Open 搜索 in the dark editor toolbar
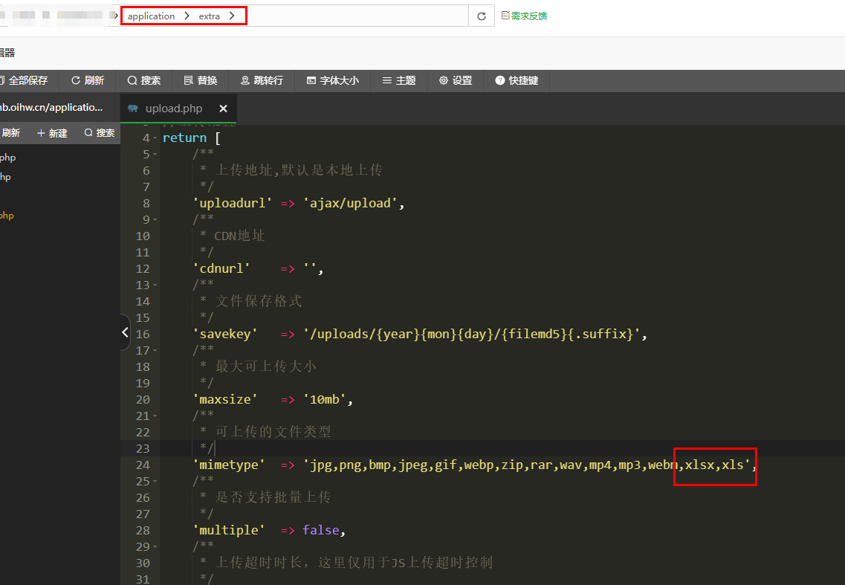This screenshot has width=845, height=585. pos(144,80)
